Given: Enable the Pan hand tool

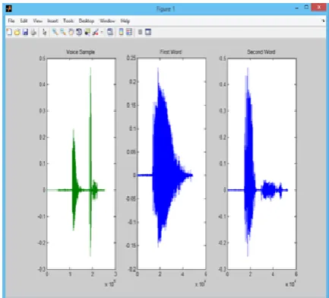Looking at the screenshot, I should (71, 32).
